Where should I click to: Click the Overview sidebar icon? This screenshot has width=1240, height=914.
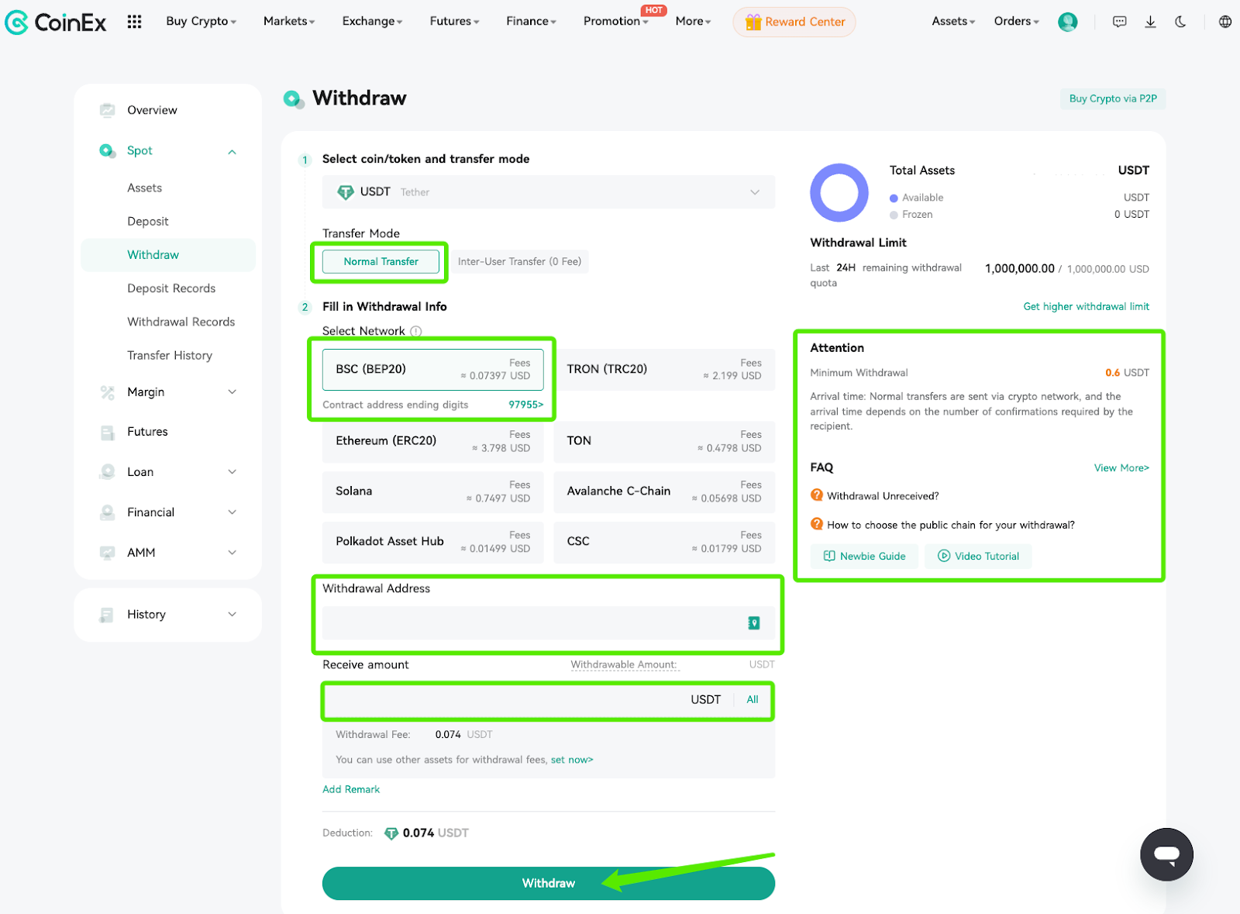pyautogui.click(x=107, y=110)
